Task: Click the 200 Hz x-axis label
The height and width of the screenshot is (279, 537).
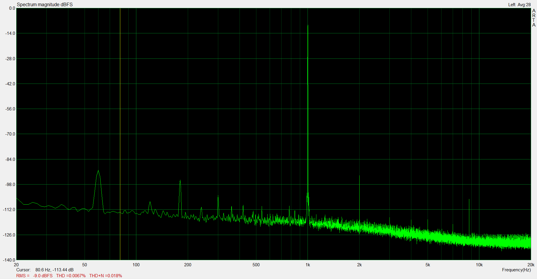Action: [188, 265]
